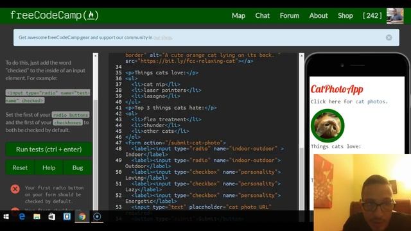Click code line 39 'lasagna' list item
Screen dimensions: 411x231
click(155, 96)
